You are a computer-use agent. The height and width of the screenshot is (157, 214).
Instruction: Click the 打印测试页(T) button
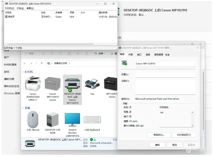(x=184, y=135)
